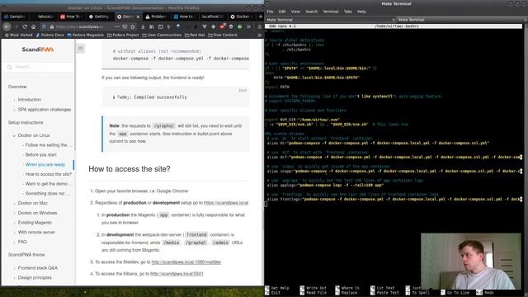Expand Docker on Windows section

(x=15, y=213)
